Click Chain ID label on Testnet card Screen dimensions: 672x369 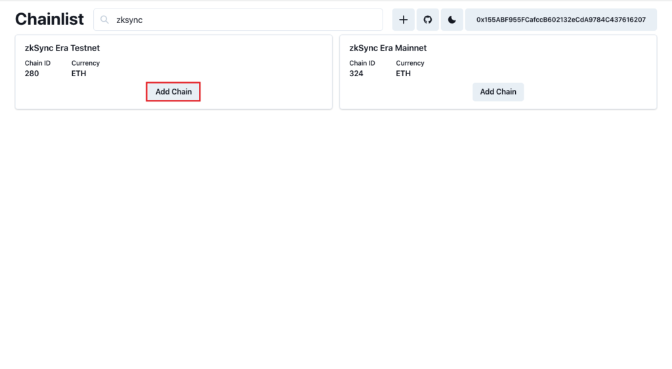coord(37,63)
